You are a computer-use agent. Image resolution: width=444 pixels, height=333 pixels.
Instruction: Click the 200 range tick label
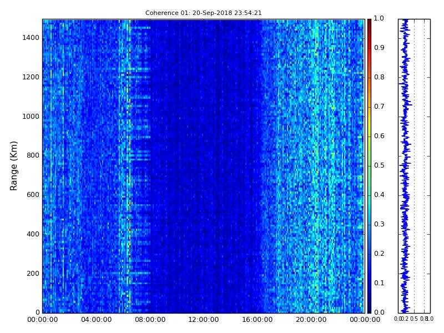point(33,274)
